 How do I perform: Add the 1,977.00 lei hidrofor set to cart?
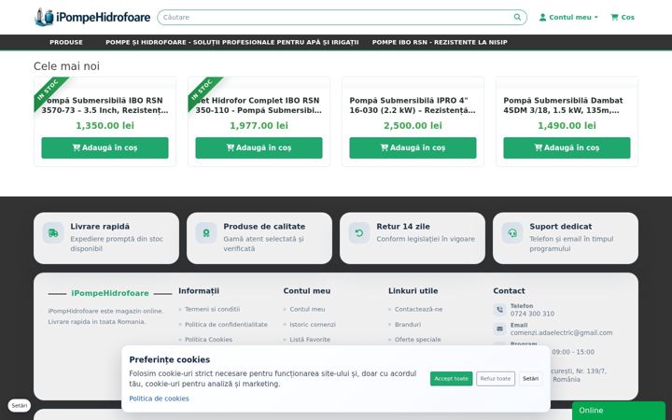[259, 147]
